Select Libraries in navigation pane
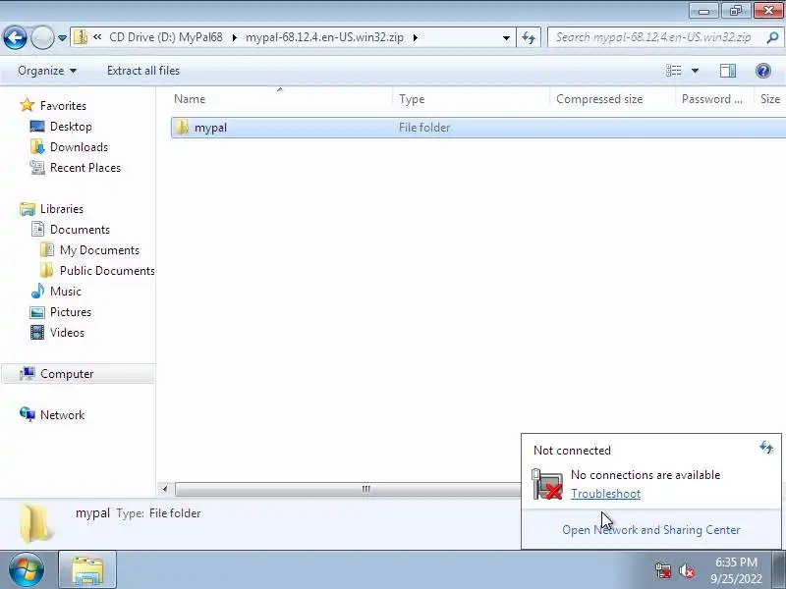The height and width of the screenshot is (589, 786). 62,209
